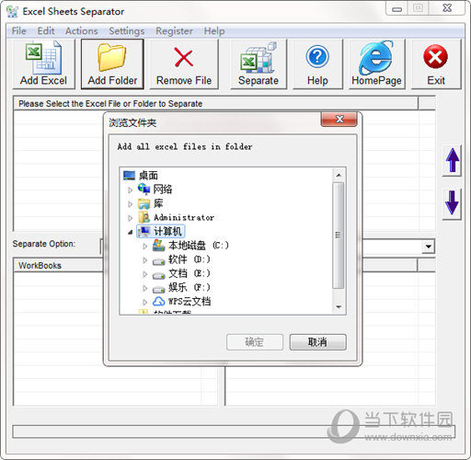Click the folder tree scrollbar up arrow

point(339,176)
